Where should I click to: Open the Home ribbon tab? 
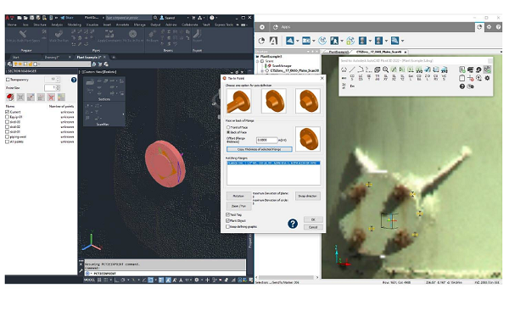[x=12, y=25]
